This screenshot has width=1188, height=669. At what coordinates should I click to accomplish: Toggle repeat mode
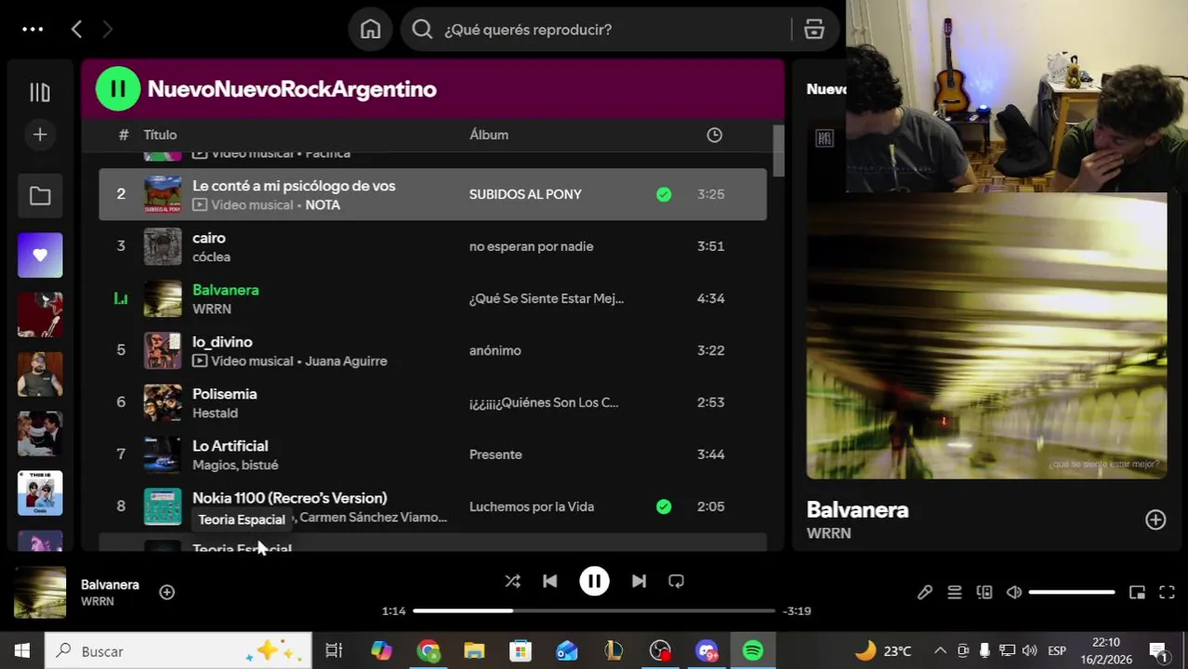[677, 582]
